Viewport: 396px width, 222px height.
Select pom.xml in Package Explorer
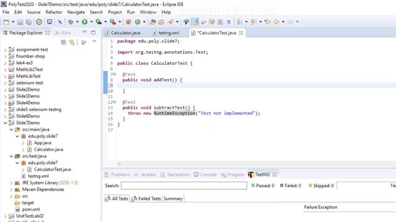coord(31,210)
